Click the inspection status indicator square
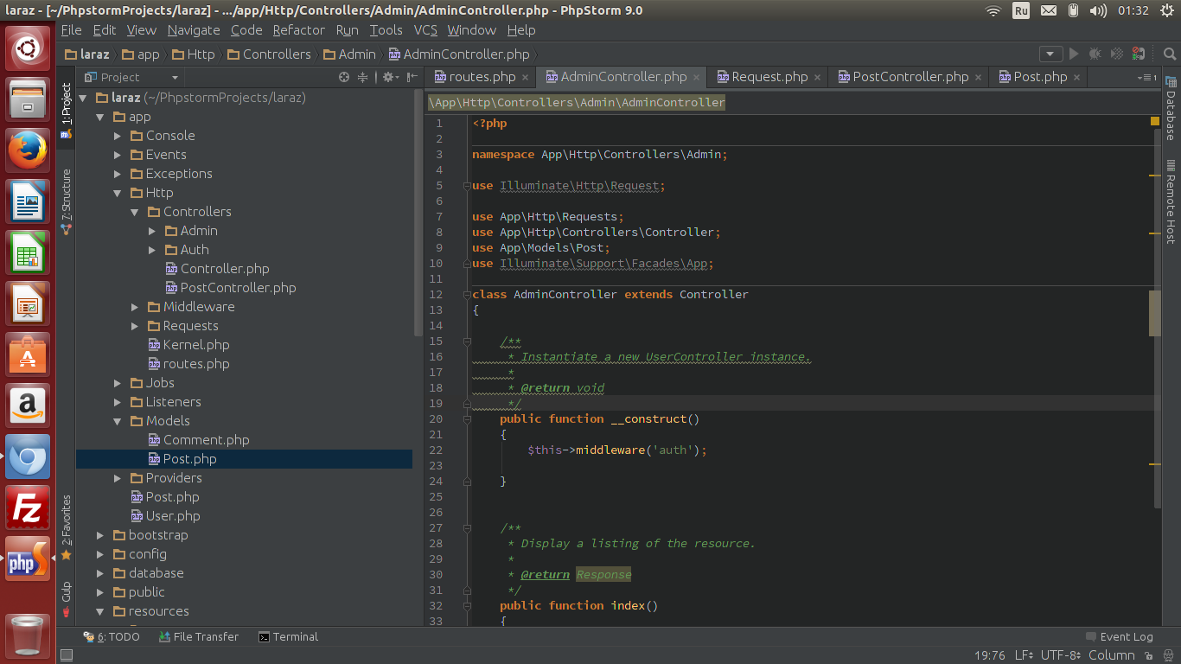This screenshot has height=664, width=1181. (x=1154, y=122)
